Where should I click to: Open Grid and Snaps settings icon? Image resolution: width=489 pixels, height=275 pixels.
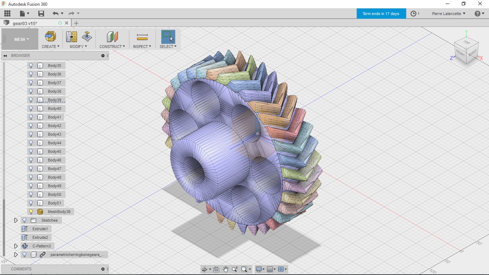[x=270, y=269]
